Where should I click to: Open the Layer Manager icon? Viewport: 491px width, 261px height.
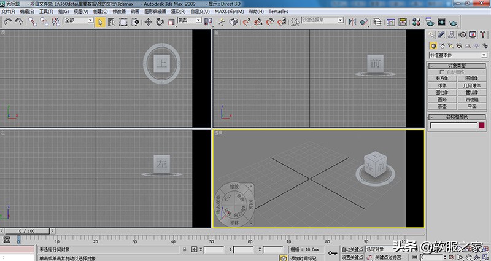click(x=377, y=21)
